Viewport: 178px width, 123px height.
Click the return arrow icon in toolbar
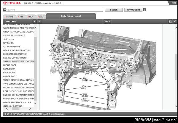pyautogui.click(x=175, y=21)
